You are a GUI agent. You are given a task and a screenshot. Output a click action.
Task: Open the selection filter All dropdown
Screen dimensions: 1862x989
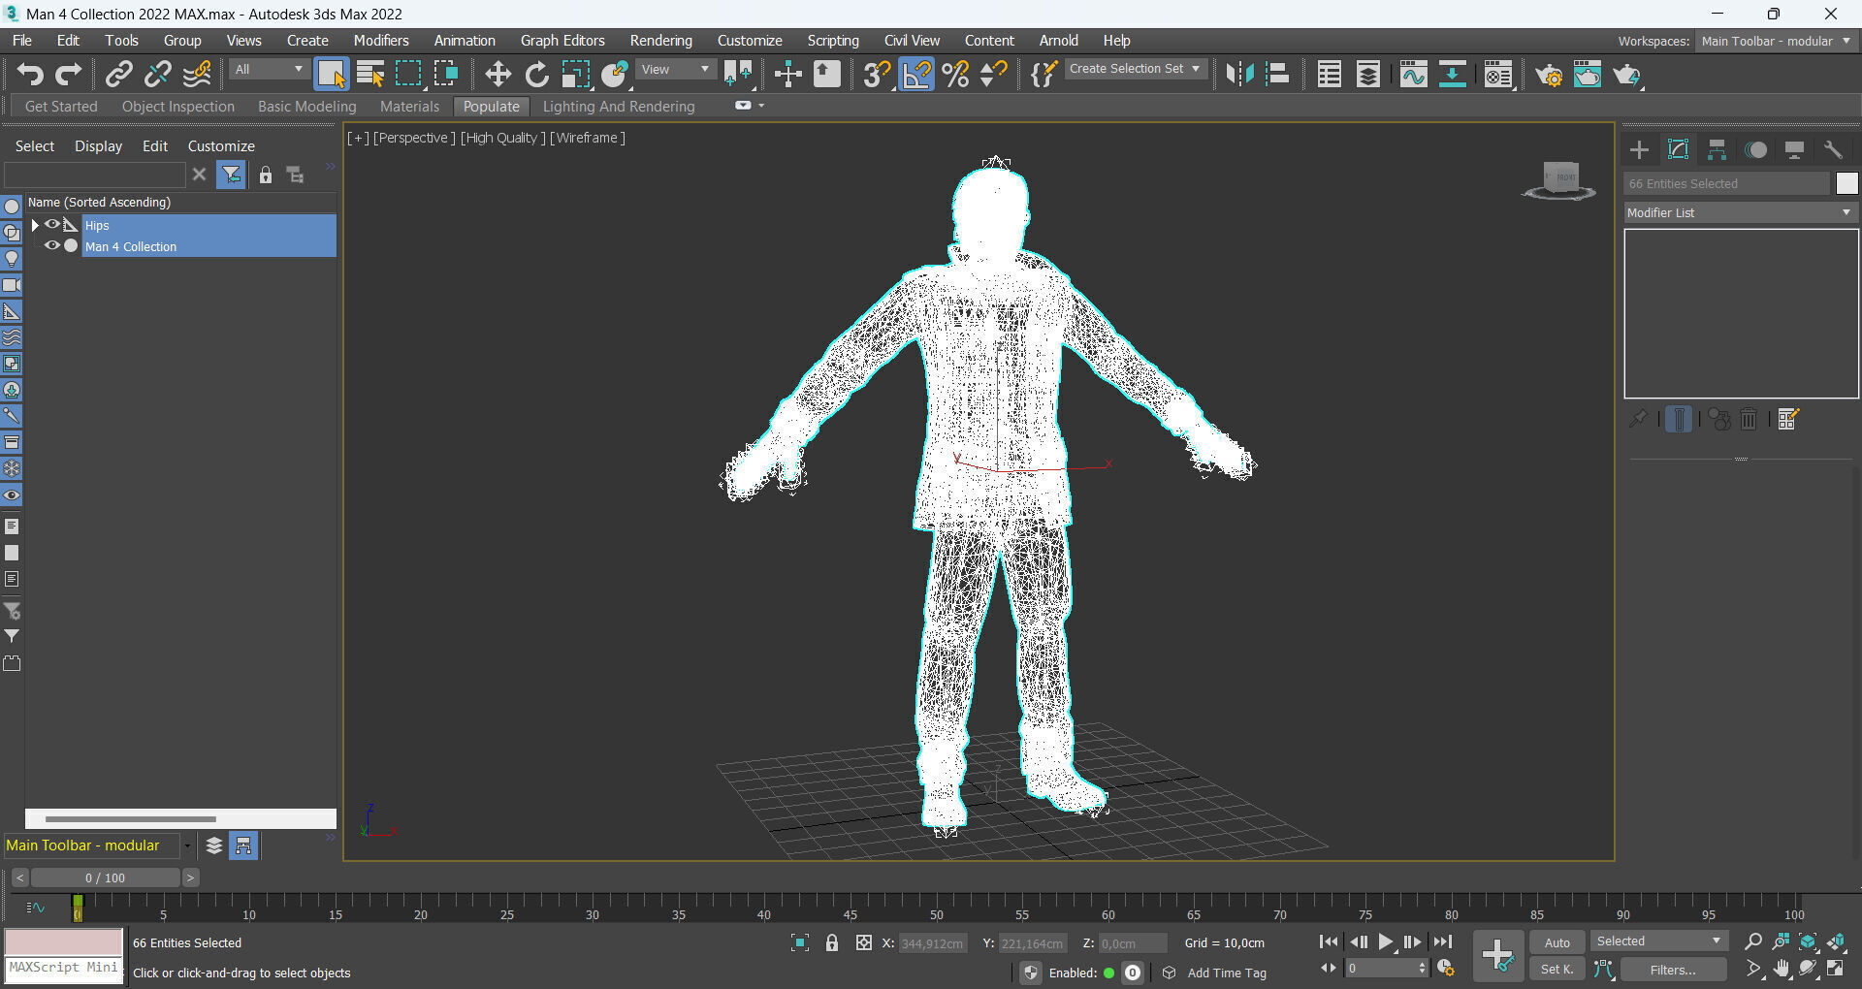coord(269,70)
